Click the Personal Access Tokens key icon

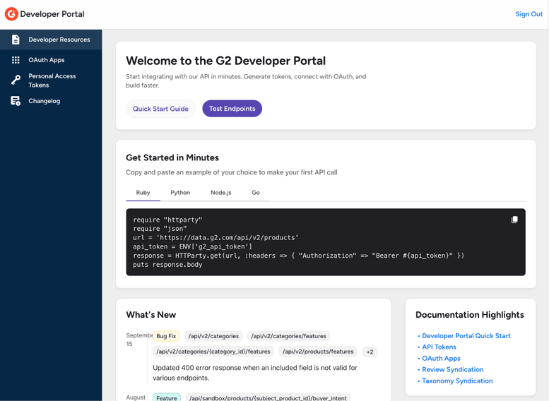point(16,80)
